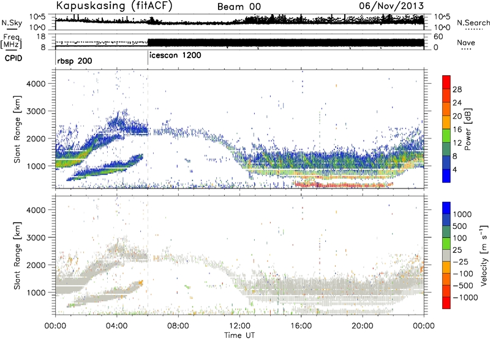Click the 'Freq. [MHz]' axis label
490x339 pixels.
pos(12,41)
